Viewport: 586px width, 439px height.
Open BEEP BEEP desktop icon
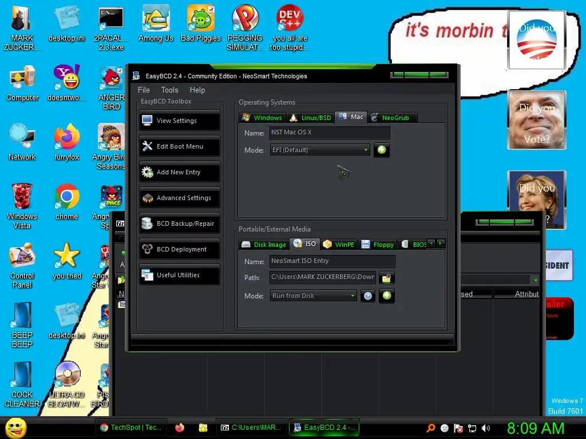coord(22,325)
